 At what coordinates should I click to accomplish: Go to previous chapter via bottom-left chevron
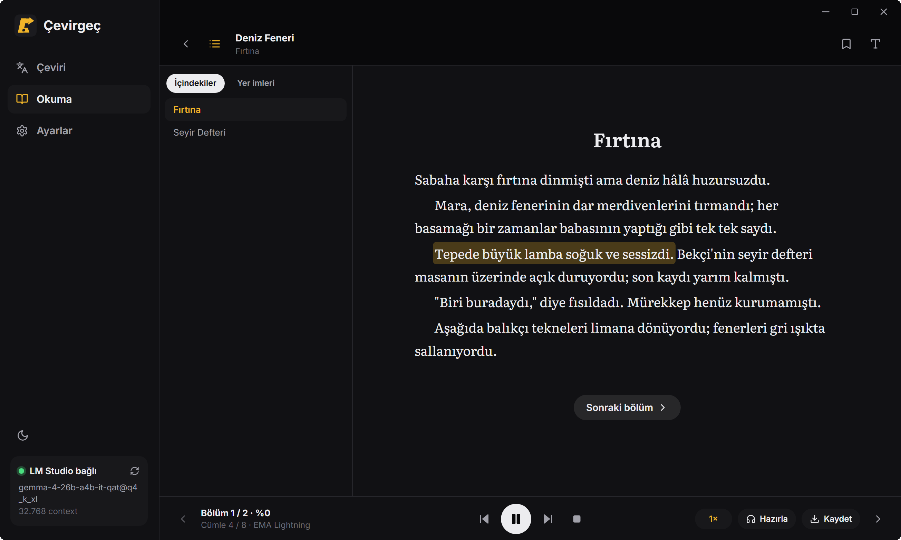(183, 519)
